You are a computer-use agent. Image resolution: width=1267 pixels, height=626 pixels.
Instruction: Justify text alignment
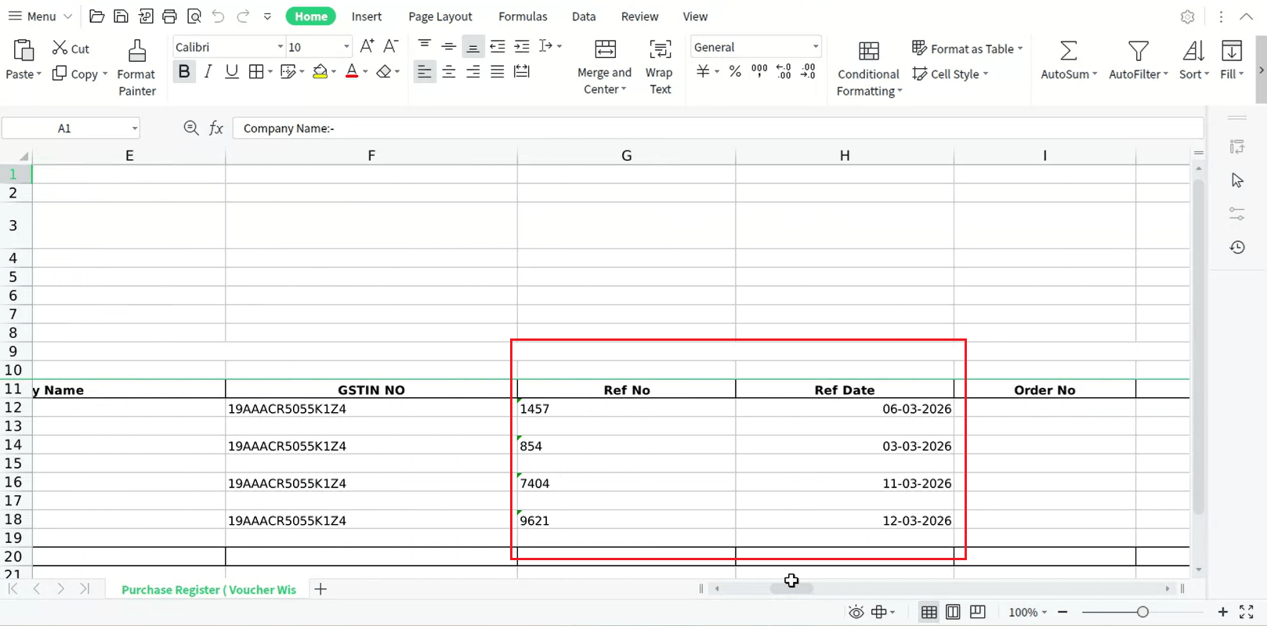tap(498, 72)
